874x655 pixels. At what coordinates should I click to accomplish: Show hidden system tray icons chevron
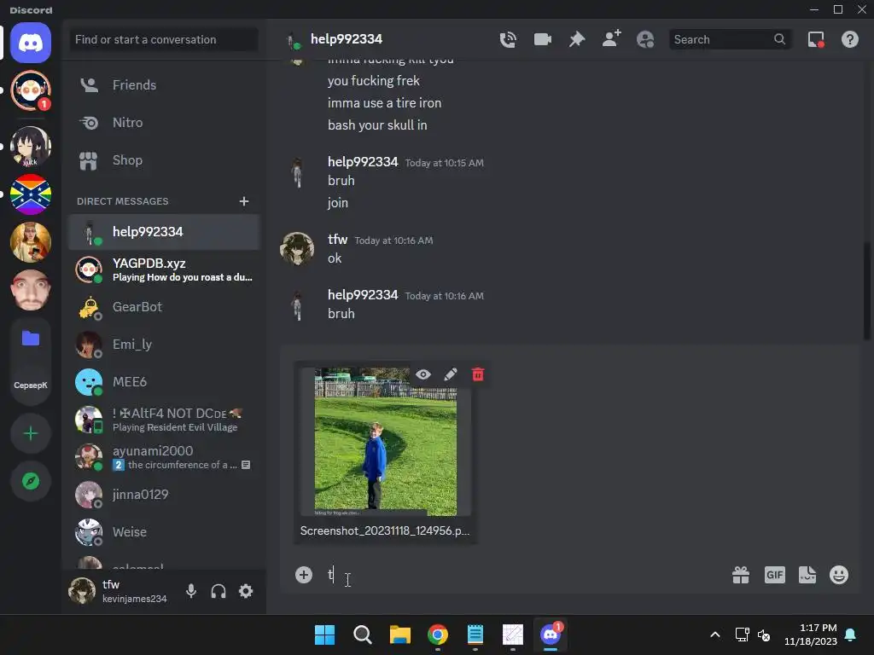pyautogui.click(x=715, y=635)
